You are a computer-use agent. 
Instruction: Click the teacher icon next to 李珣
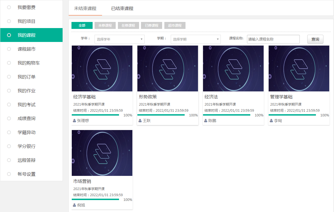271,121
